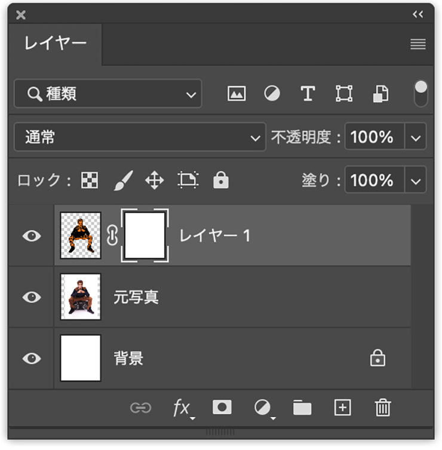Select the レイヤー panel tab

[x=56, y=44]
